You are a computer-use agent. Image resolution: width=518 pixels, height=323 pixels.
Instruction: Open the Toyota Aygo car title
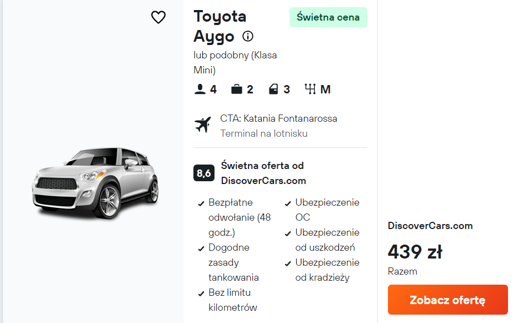tap(220, 26)
